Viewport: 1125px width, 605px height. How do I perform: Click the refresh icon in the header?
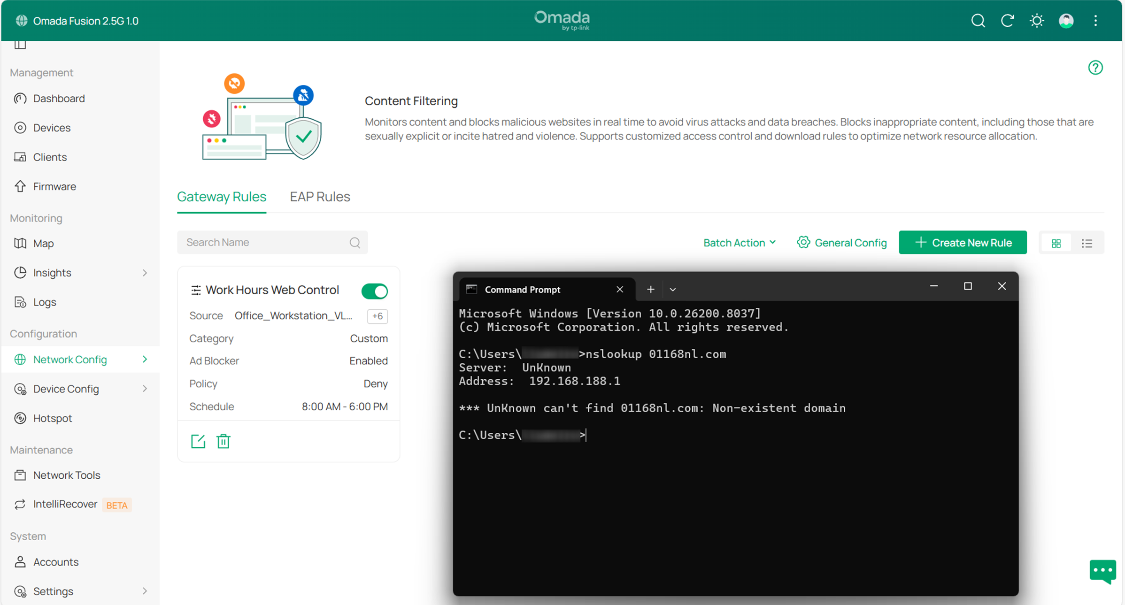click(1008, 21)
